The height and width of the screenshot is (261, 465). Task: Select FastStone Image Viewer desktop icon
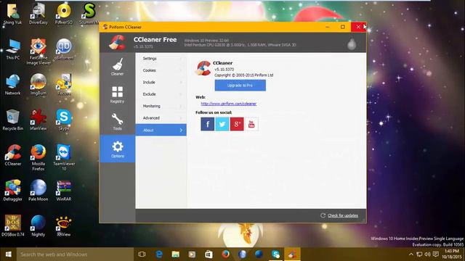click(x=39, y=51)
